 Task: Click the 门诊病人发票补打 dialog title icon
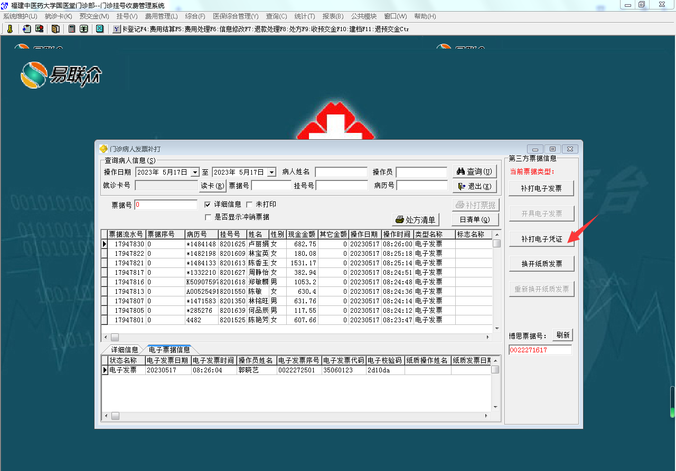[x=104, y=149]
